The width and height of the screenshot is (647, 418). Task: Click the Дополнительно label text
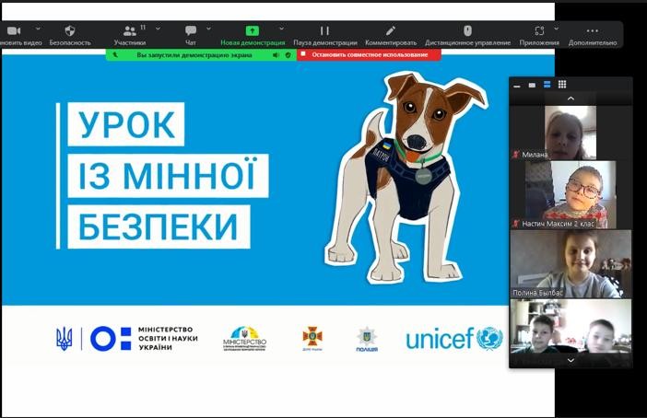(593, 42)
